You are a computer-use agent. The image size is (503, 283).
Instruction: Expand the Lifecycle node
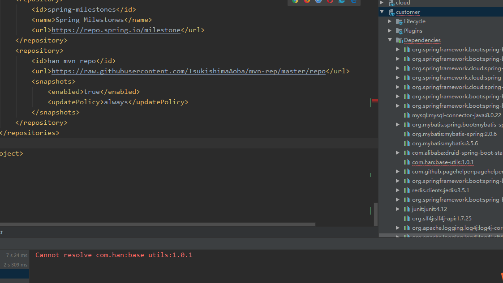click(x=390, y=21)
